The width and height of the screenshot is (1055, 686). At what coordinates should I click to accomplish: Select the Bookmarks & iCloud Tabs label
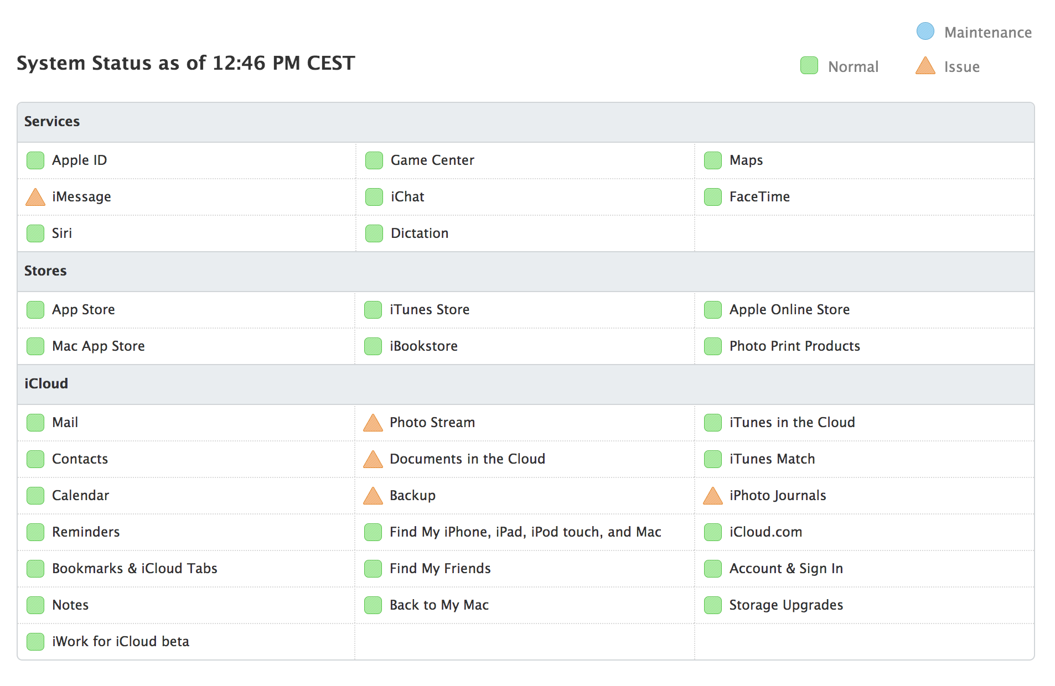pyautogui.click(x=135, y=569)
